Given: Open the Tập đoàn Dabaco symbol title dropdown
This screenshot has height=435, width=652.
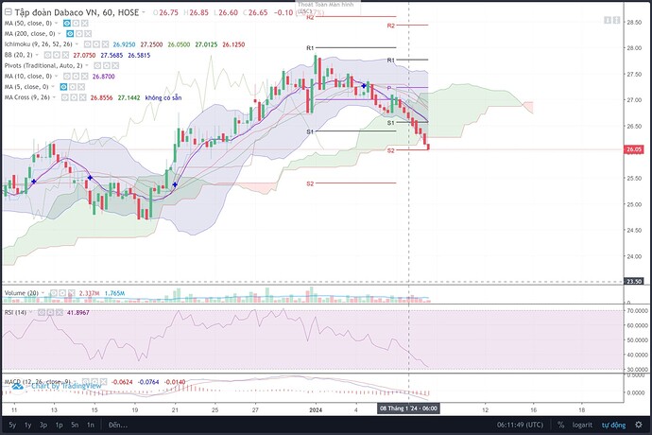Looking at the screenshot, I should pos(144,12).
